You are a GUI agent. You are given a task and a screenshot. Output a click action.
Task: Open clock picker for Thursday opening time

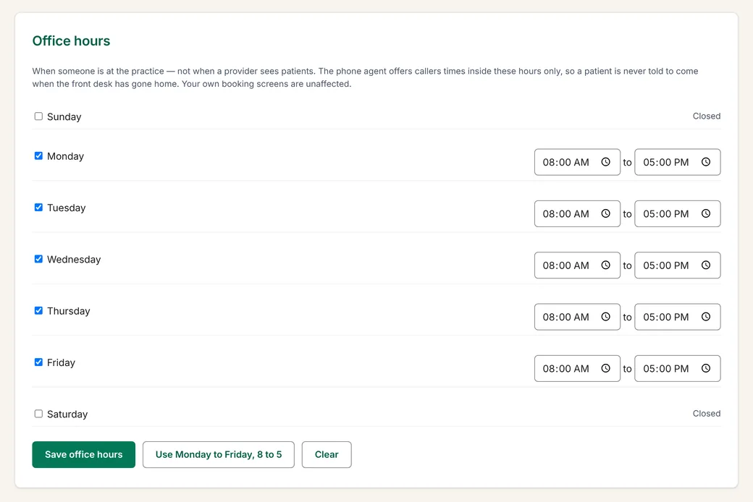tap(605, 317)
